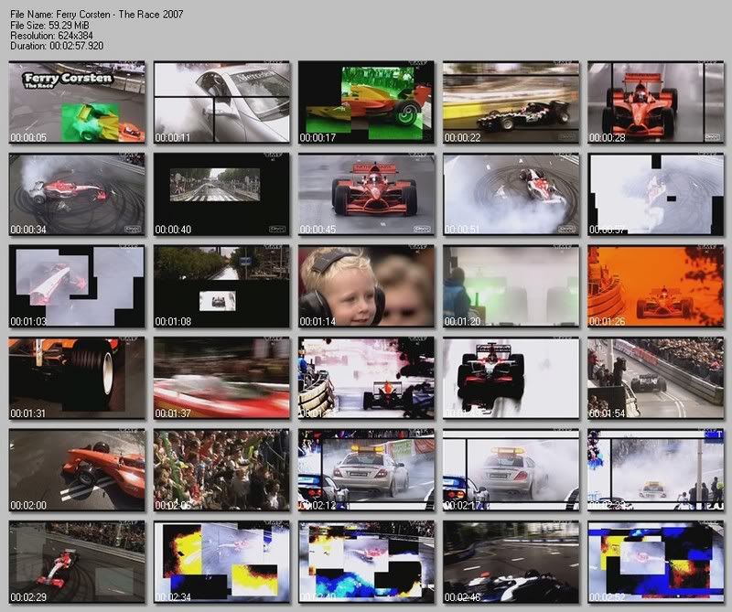
Task: Select the hazy green-light frame at 00:01:20
Action: [x=511, y=285]
